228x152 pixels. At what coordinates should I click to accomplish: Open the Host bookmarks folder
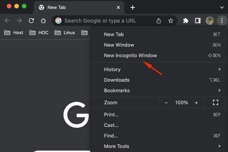[x=14, y=32]
